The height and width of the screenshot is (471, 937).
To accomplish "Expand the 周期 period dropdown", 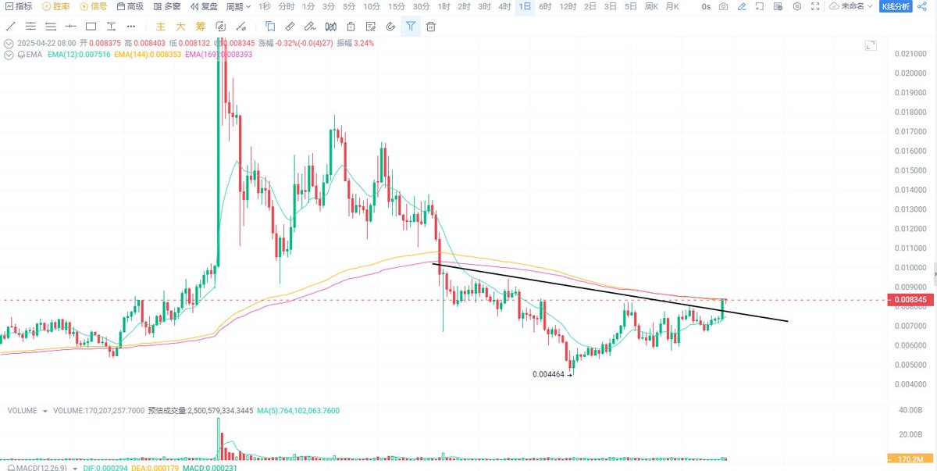I will [238, 6].
